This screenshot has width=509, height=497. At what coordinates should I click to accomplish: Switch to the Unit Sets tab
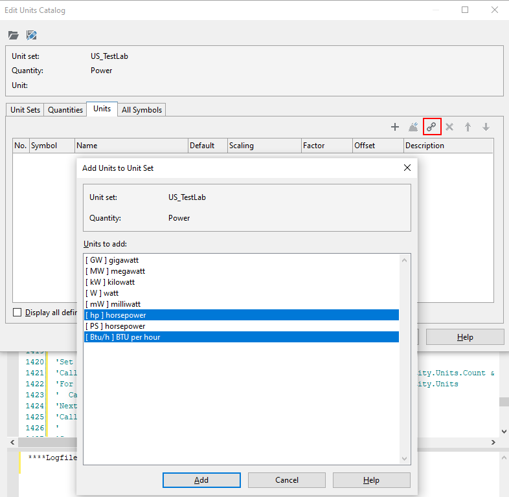(25, 110)
